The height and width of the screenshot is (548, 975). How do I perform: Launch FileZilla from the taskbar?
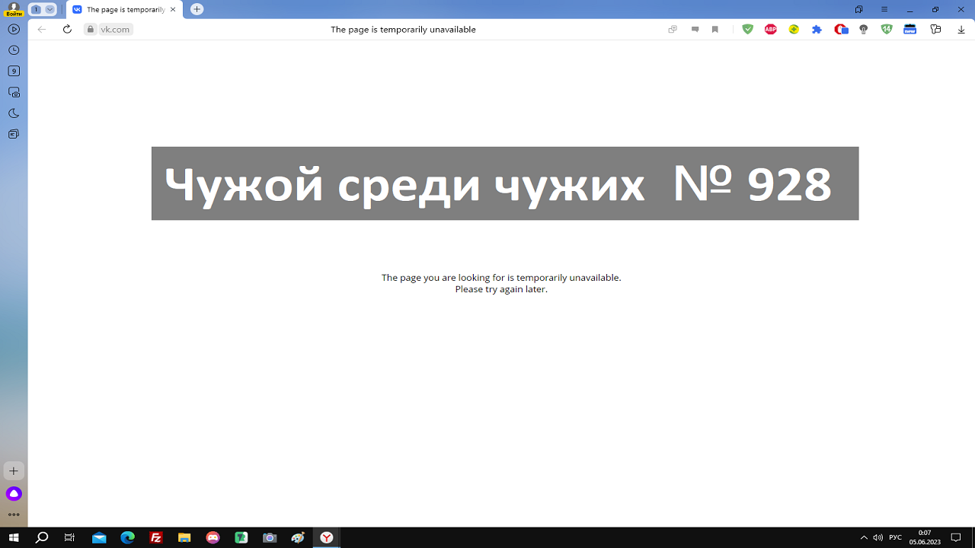[156, 537]
